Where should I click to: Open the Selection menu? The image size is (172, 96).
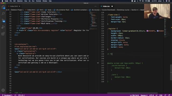20,1
